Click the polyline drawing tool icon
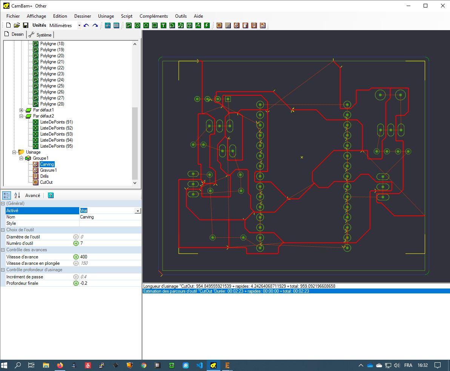This screenshot has height=371, width=450. point(129,26)
